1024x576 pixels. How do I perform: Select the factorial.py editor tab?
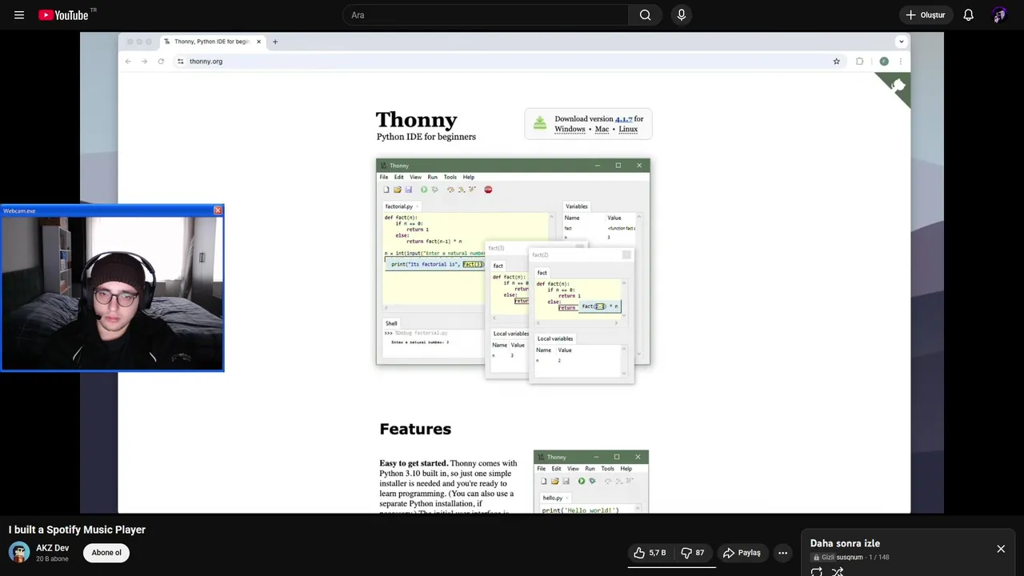pyautogui.click(x=401, y=206)
